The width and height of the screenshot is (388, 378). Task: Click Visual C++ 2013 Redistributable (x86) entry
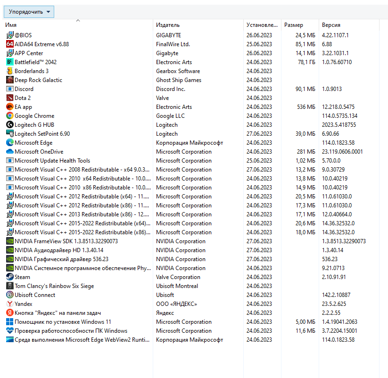82,214
